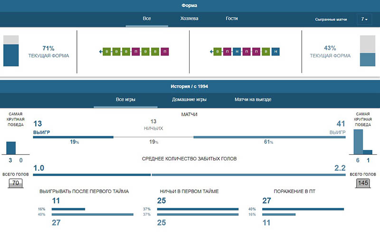This screenshot has height=232, width=380.
Task: Click the first purple П box in left form
Action: [136, 52]
